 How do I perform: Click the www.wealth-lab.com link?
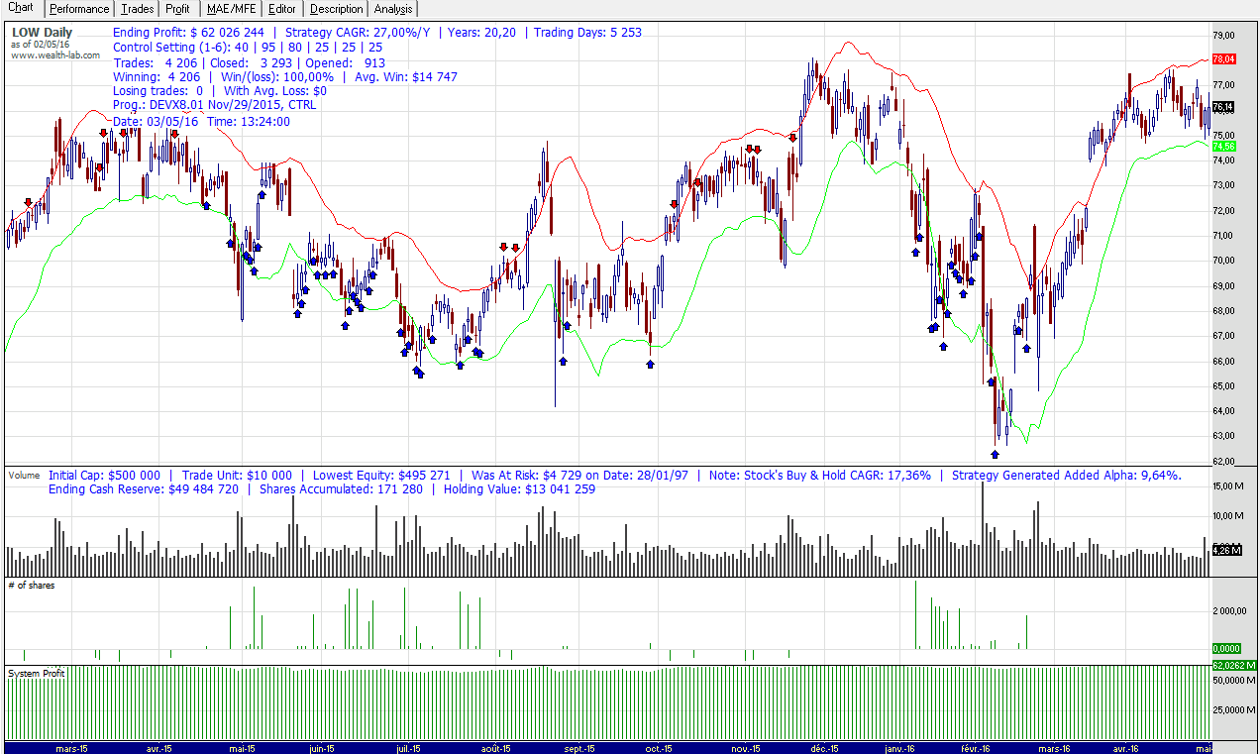click(x=55, y=54)
